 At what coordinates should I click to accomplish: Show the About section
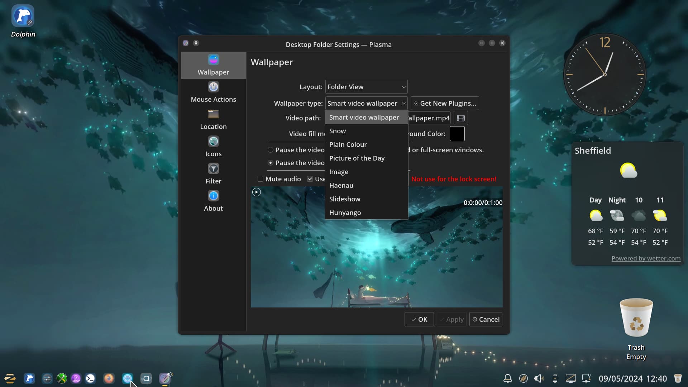213,201
